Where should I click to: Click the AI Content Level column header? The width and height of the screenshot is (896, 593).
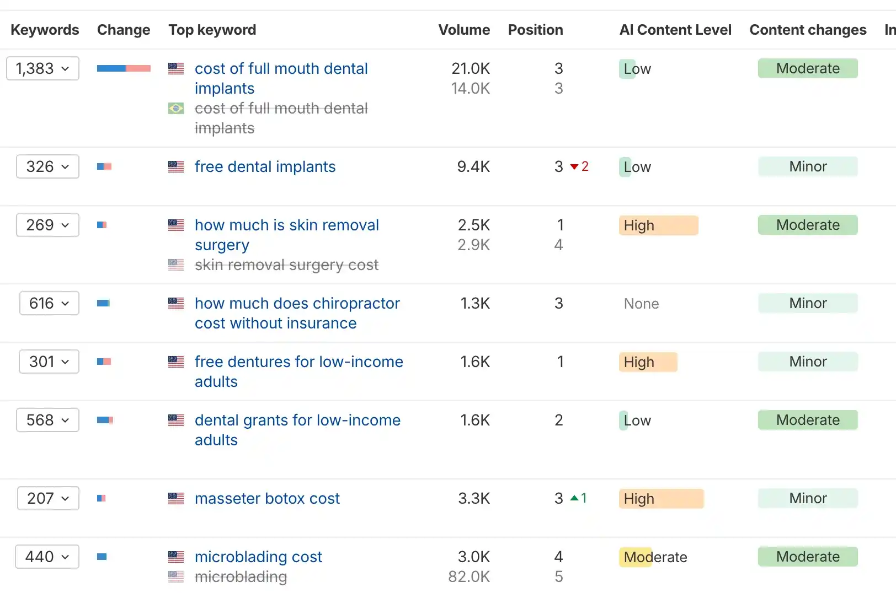675,30
